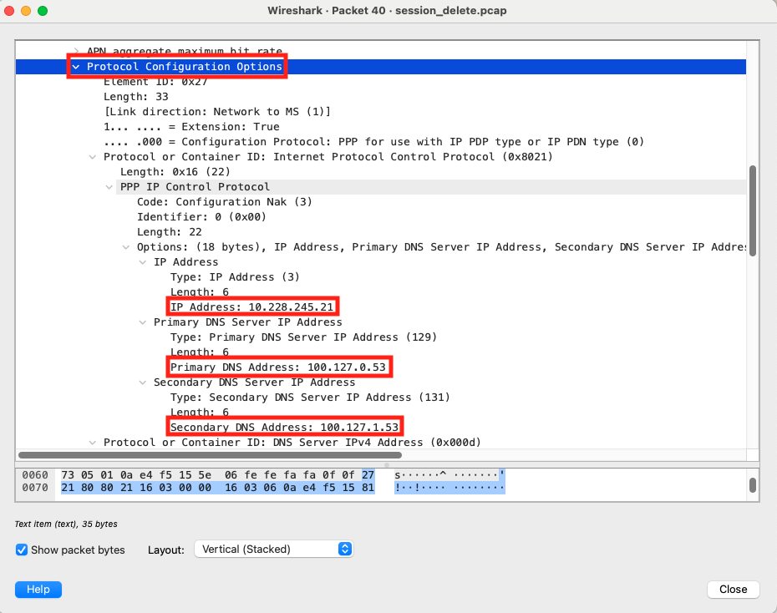Collapse the Secondary DNS Server IP Address subtree
Screen dimensions: 777x613
point(142,382)
